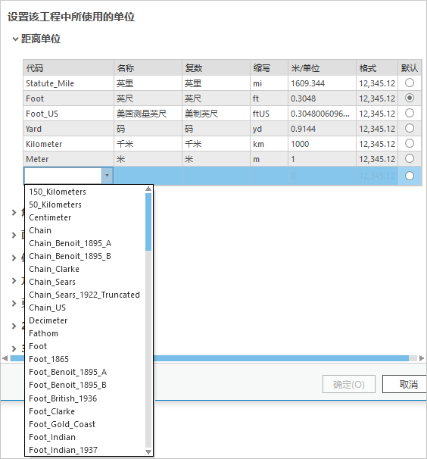Collapse the 距离单位 section
Image resolution: width=427 pixels, height=459 pixels.
tap(15, 39)
